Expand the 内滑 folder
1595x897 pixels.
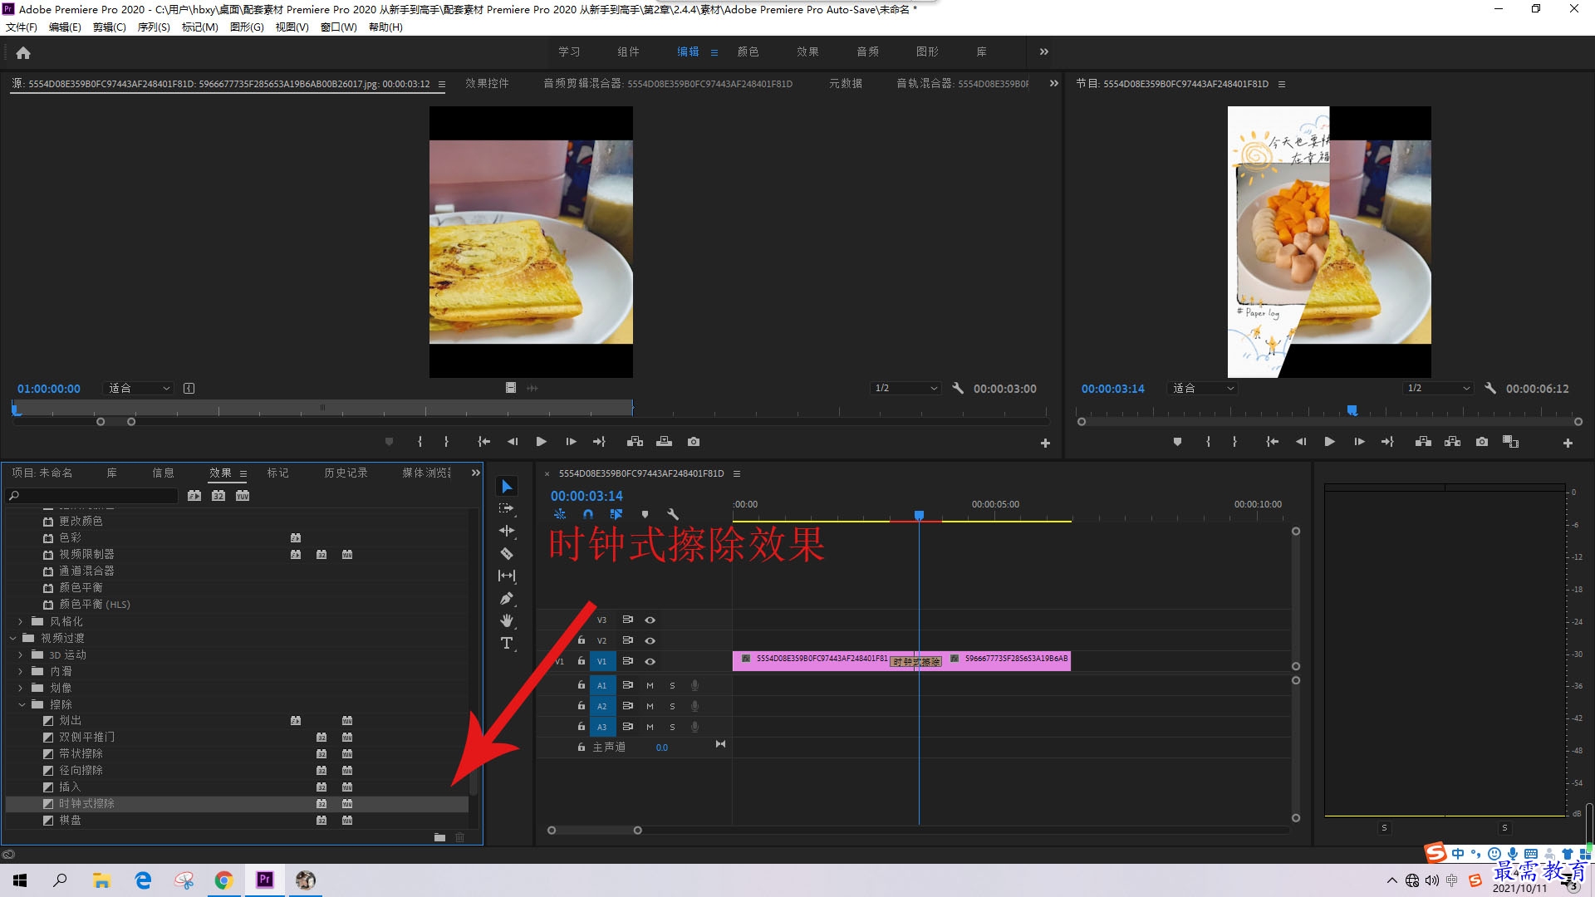point(21,671)
